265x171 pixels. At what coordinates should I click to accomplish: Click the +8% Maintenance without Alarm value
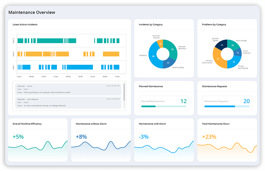[81, 137]
